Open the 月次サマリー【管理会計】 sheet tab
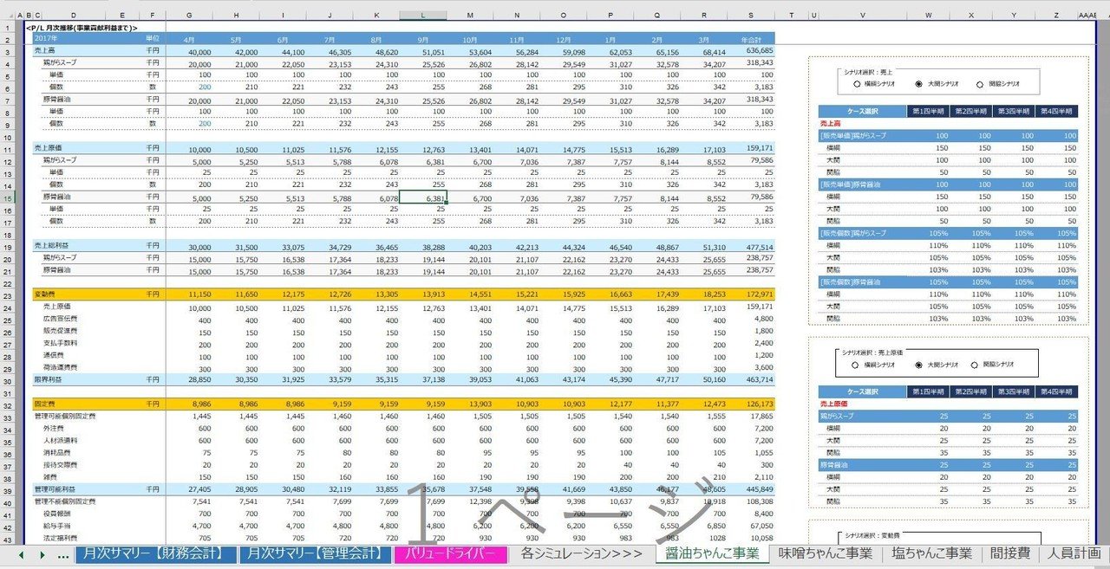The image size is (1110, 569). [x=315, y=553]
